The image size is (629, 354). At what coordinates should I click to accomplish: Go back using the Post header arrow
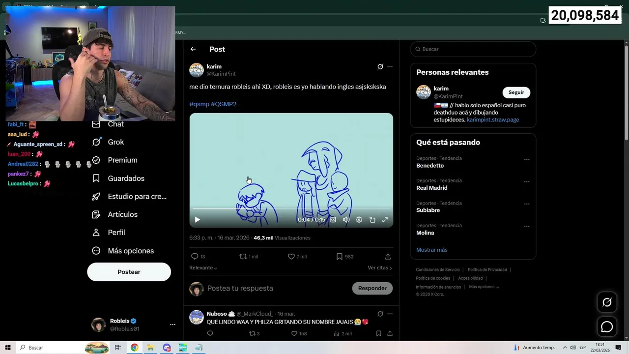(193, 49)
